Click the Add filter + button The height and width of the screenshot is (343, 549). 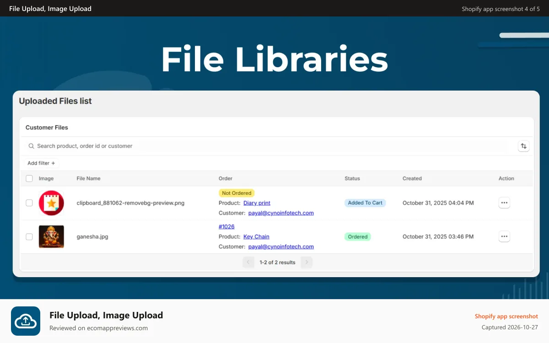[x=41, y=163]
